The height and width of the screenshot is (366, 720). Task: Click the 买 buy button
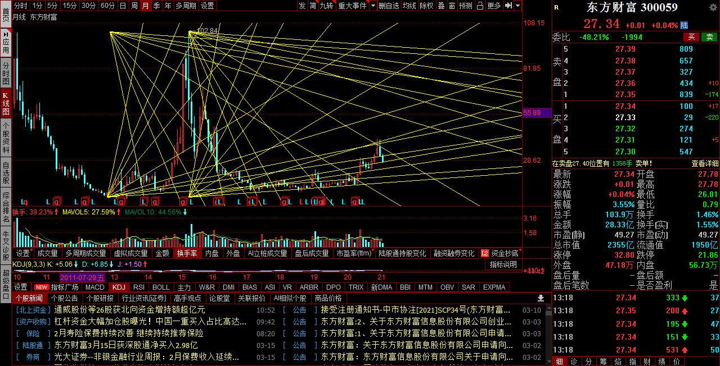[x=692, y=37]
